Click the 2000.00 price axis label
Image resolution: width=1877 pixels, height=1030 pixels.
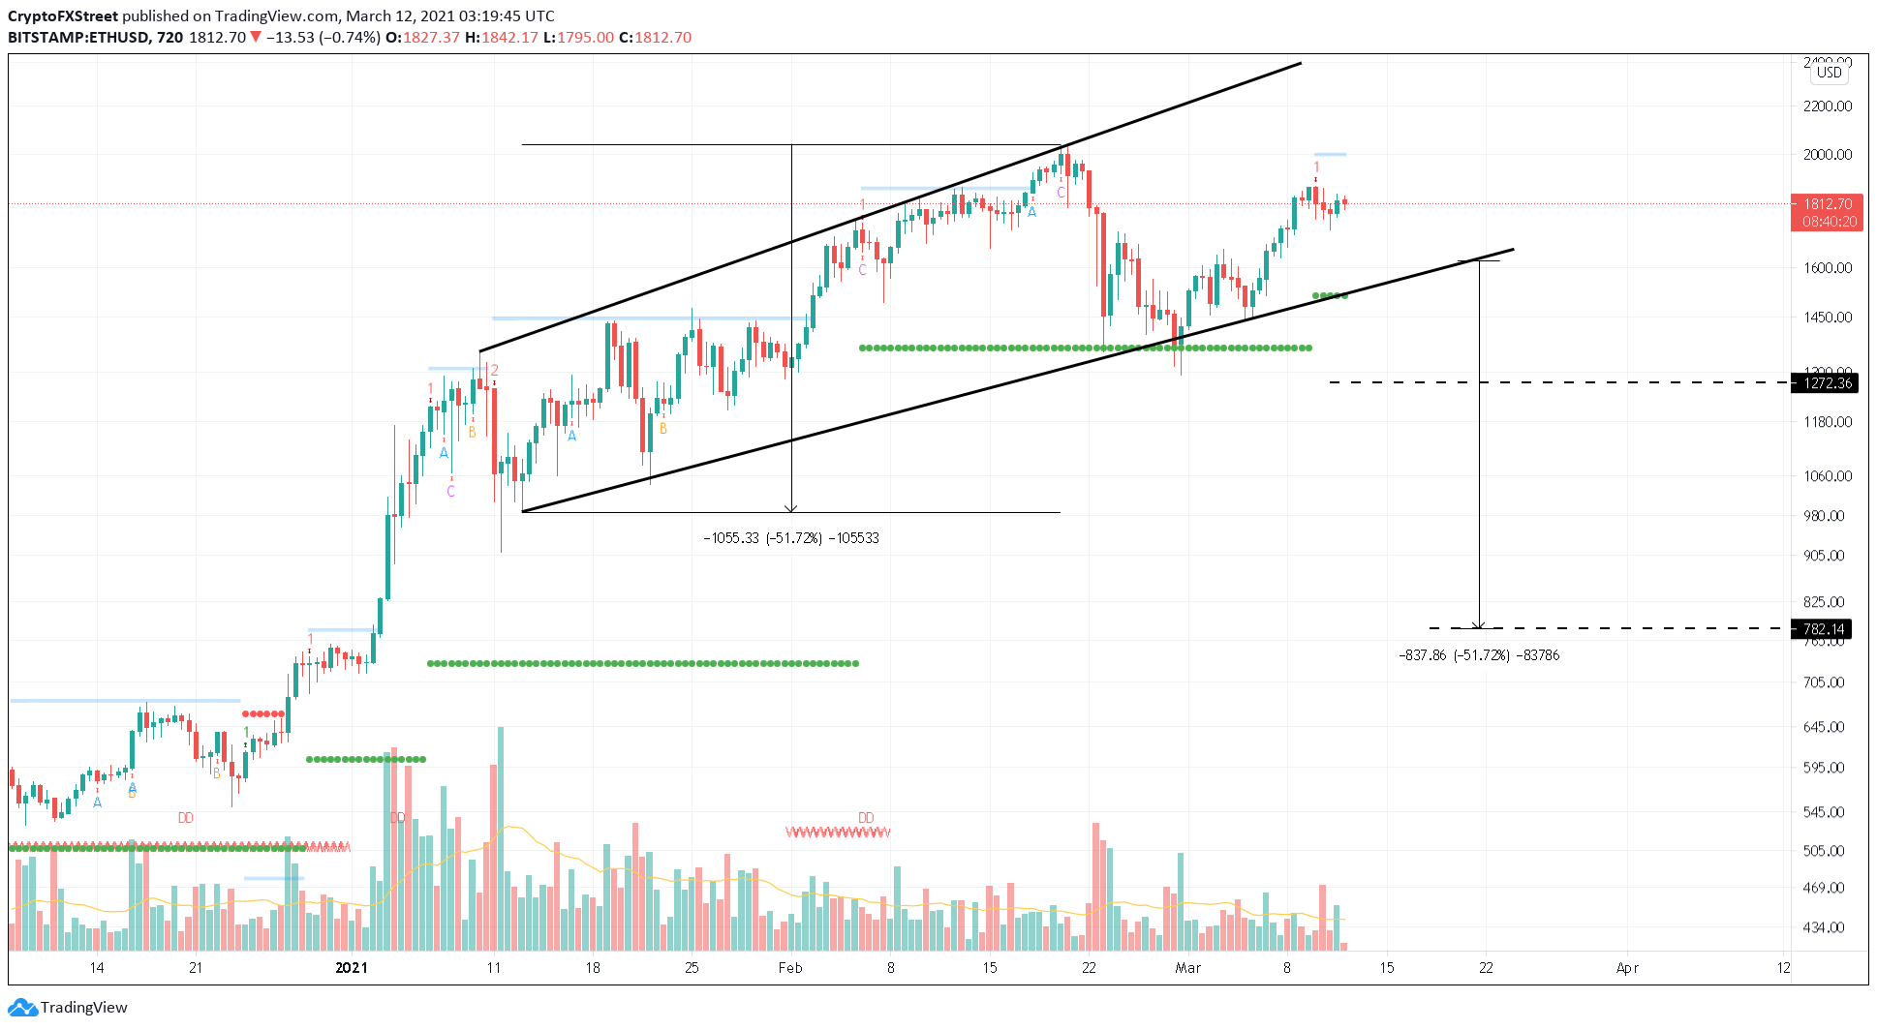point(1828,155)
